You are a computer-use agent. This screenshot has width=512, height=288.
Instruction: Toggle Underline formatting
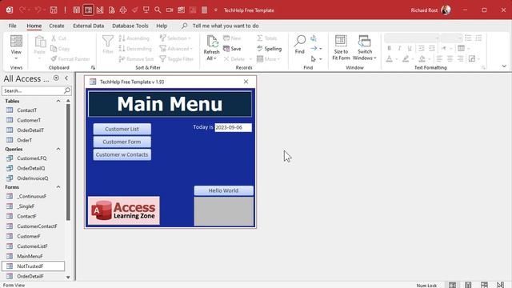(410, 48)
